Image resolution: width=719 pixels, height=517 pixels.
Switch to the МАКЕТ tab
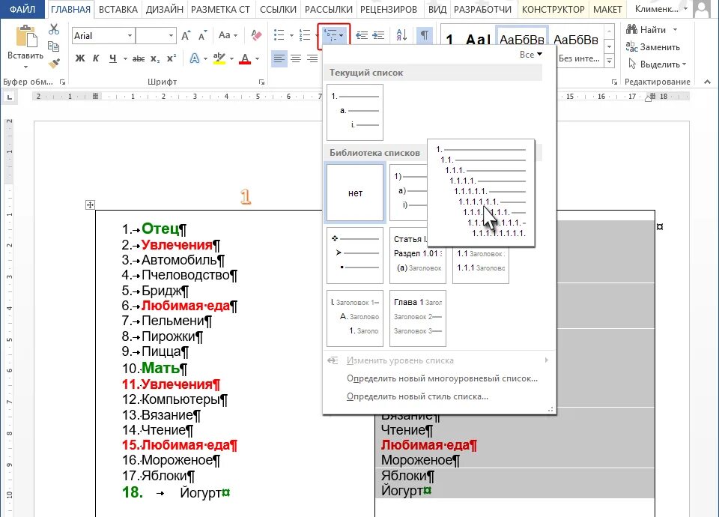(607, 9)
